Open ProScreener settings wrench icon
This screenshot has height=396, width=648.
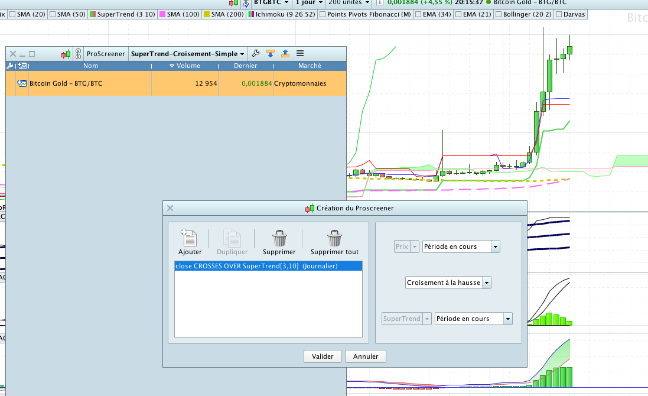coord(256,54)
